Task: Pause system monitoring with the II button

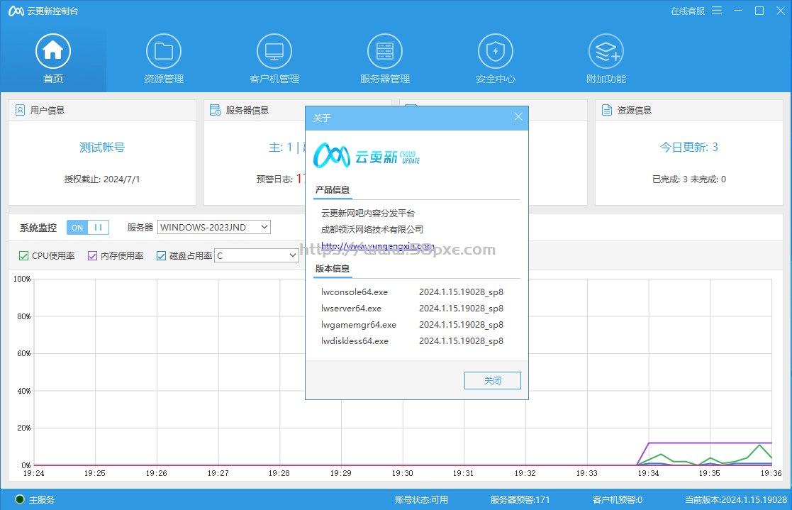Action: [x=99, y=228]
